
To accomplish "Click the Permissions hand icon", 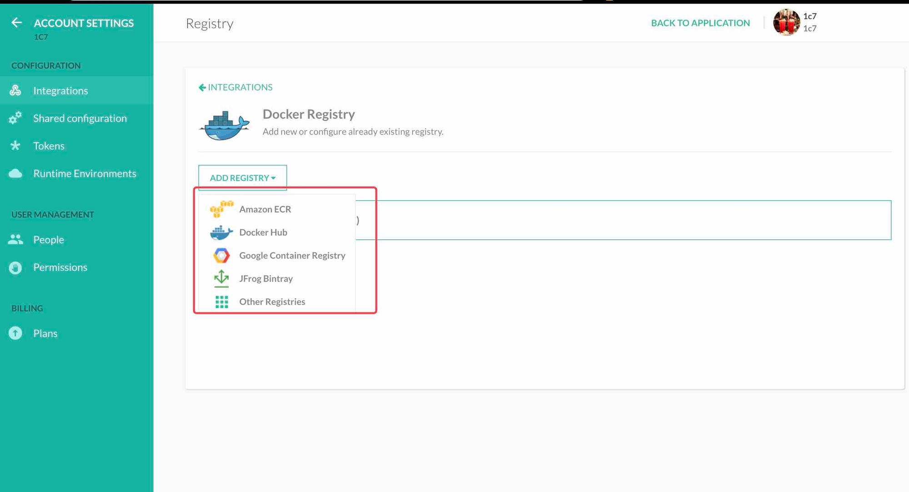I will click(15, 268).
